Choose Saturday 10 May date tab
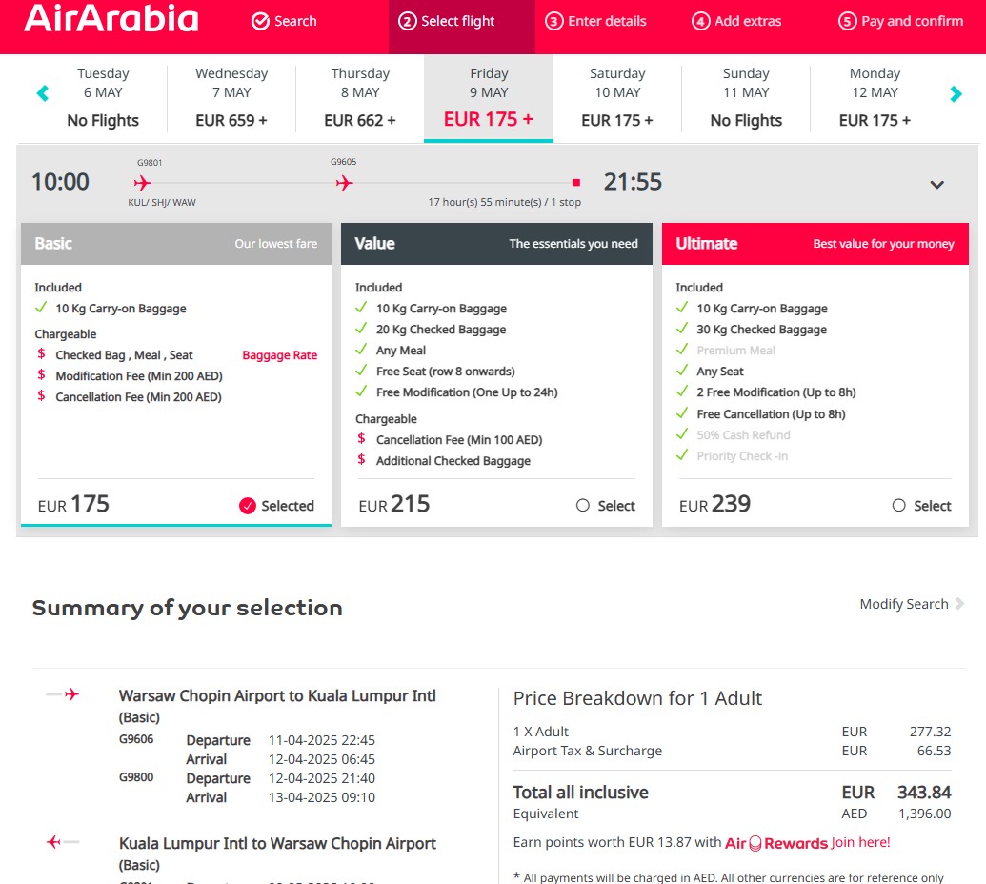Image resolution: width=986 pixels, height=884 pixels. (617, 98)
